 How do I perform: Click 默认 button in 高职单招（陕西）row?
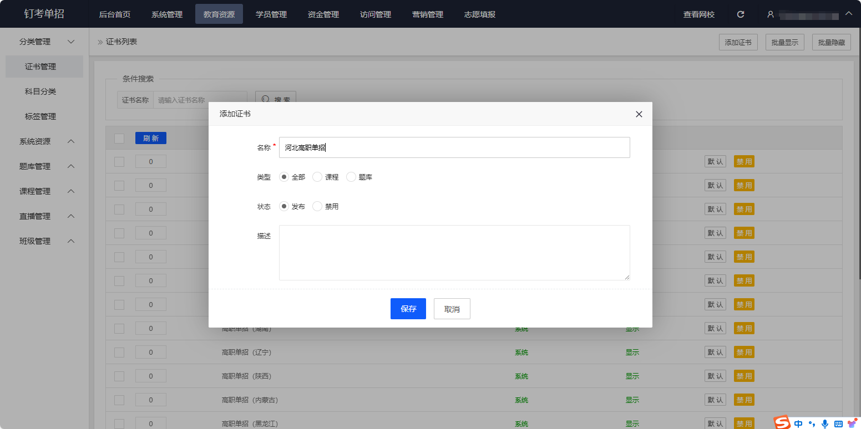point(715,376)
